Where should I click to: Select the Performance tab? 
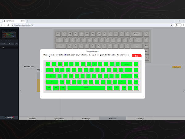pyautogui.click(x=113, y=118)
